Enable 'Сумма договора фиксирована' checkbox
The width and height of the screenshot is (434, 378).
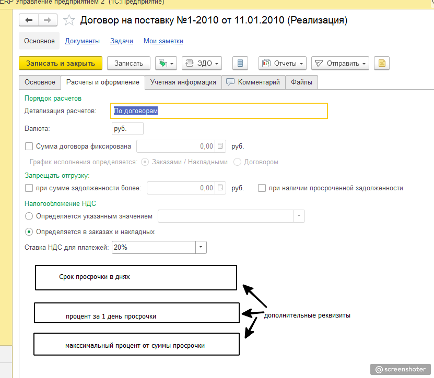[29, 147]
